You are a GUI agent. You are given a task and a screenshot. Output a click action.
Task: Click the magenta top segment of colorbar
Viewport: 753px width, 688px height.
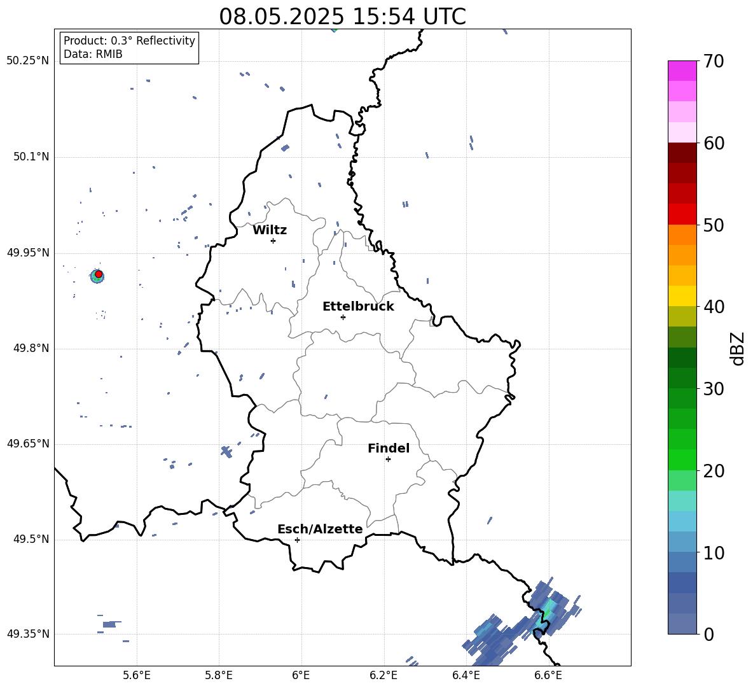click(682, 71)
